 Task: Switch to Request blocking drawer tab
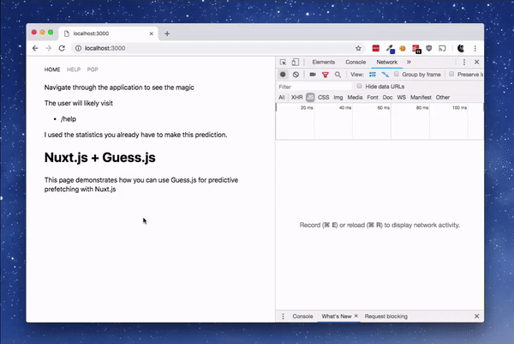click(386, 316)
